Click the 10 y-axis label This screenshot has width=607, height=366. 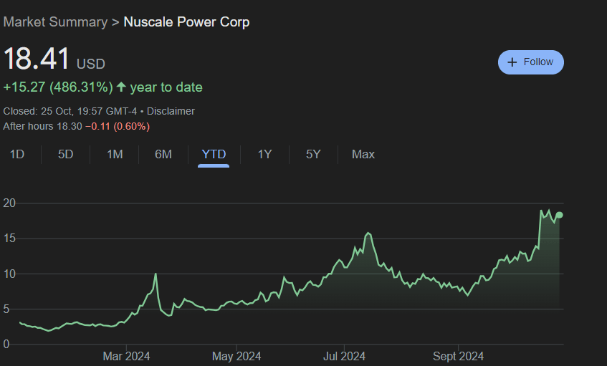(9, 274)
